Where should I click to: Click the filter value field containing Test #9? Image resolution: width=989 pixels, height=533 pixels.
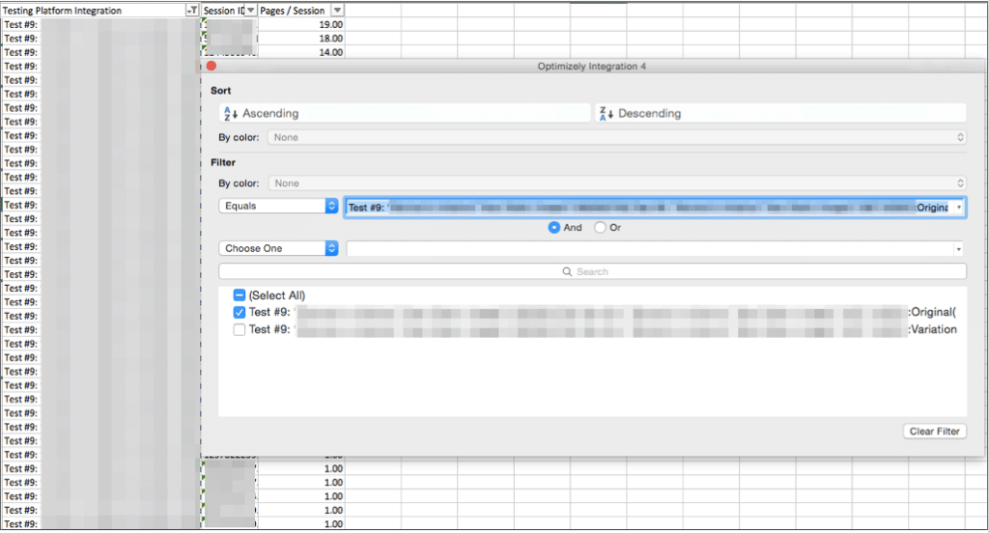[x=647, y=208]
